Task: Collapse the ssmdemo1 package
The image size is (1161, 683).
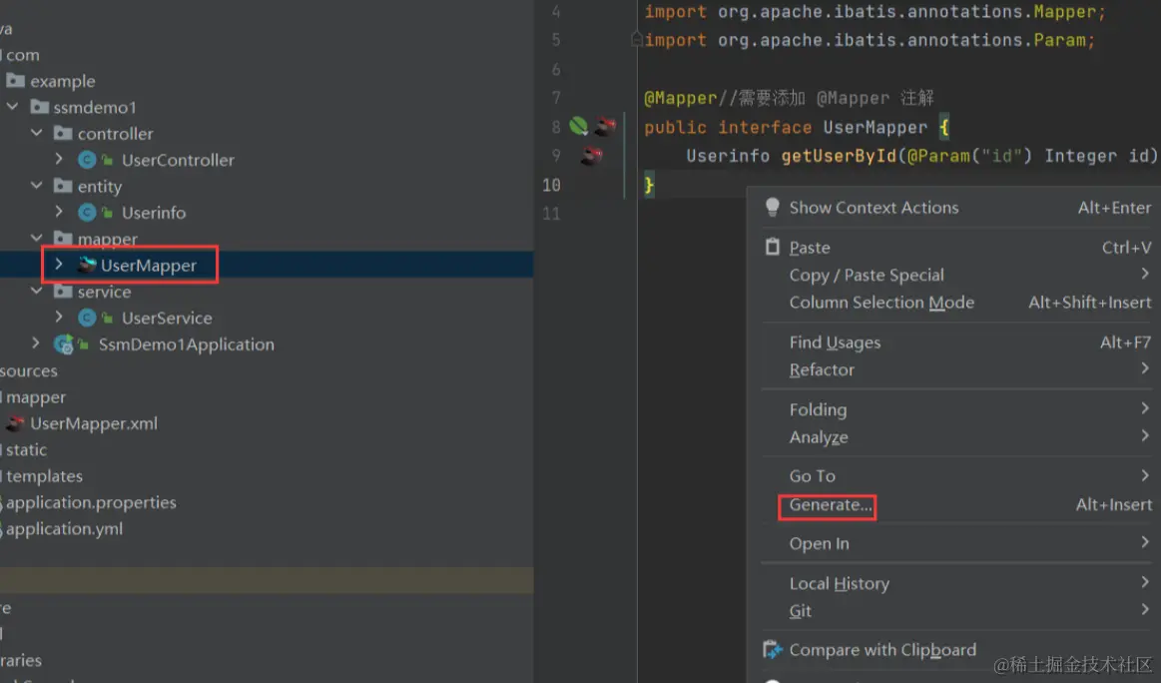Action: (x=13, y=107)
